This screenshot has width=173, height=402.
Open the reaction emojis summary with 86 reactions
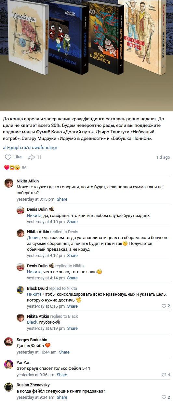[15, 168]
